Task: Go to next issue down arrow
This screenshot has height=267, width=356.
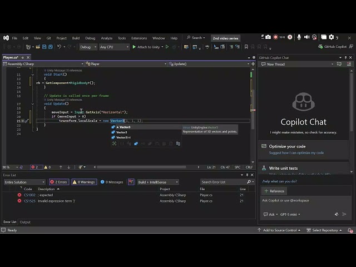Action: coord(68,167)
